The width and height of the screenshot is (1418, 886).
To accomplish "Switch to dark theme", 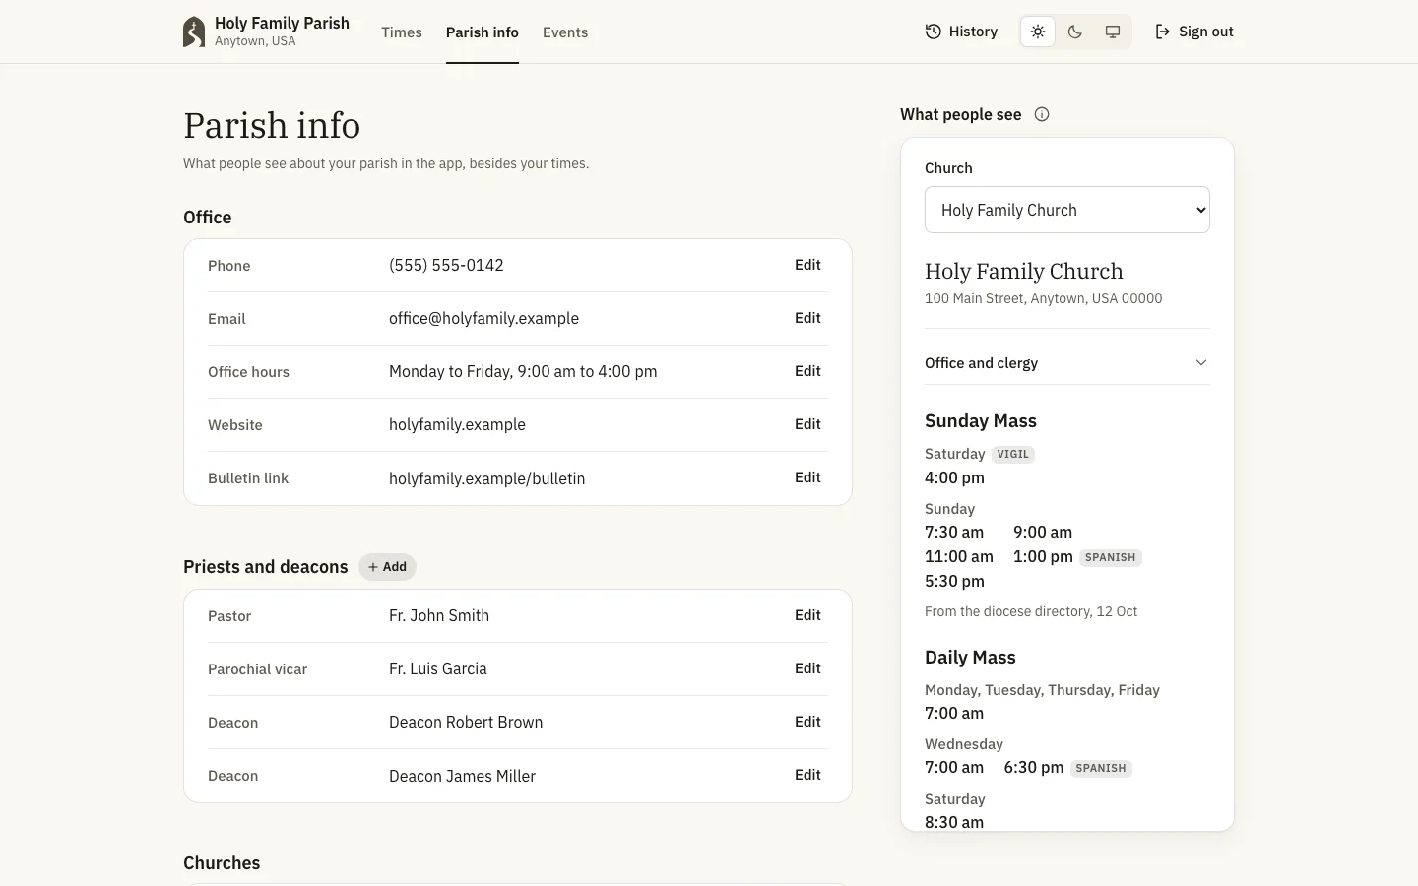I will [1075, 32].
